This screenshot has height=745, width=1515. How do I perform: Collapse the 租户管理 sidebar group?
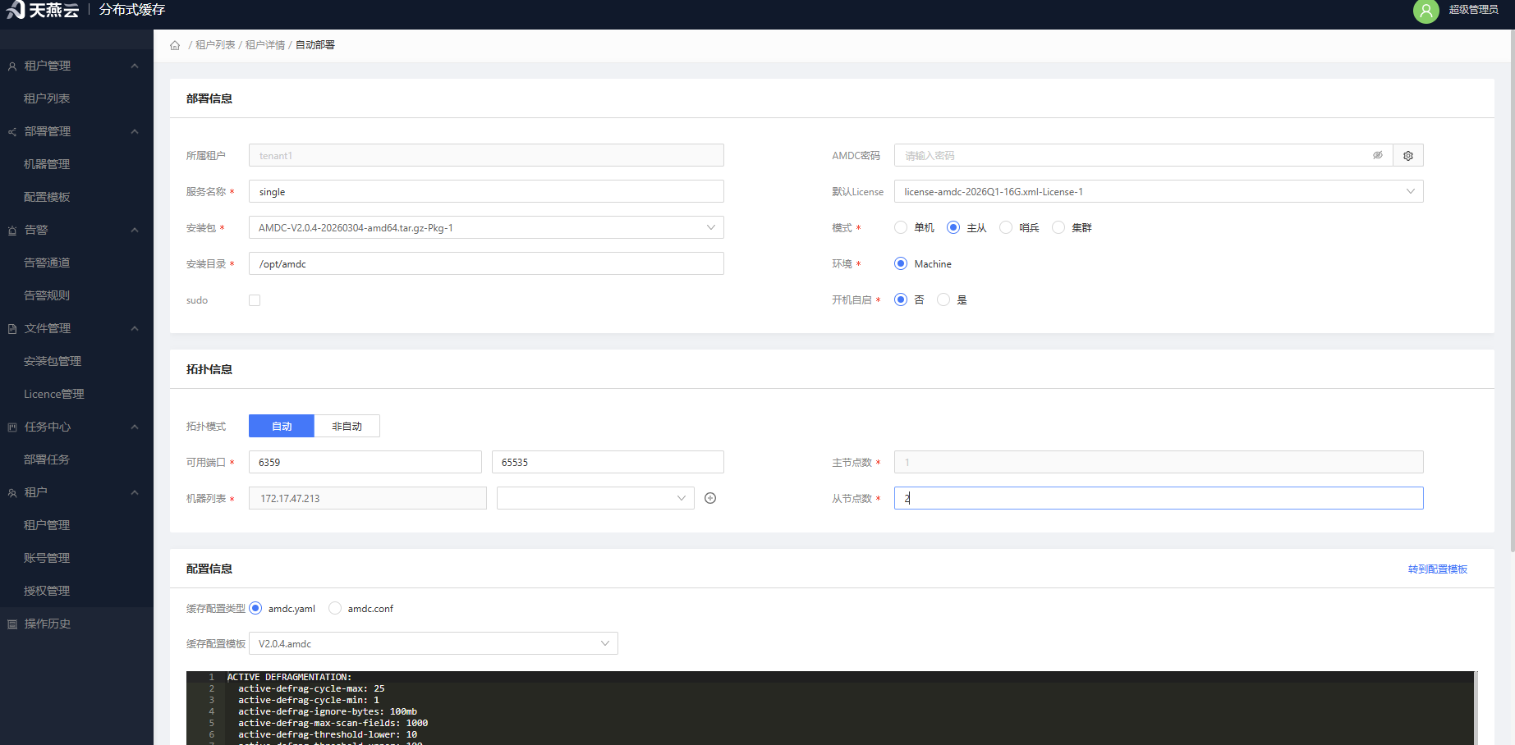coord(135,66)
